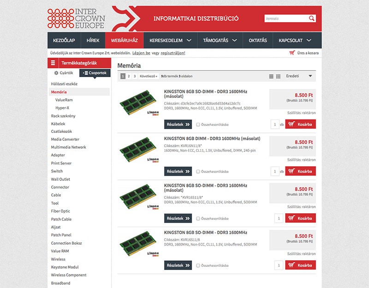This screenshot has width=369, height=288.
Task: Select the Csoportok list tab
Action: pyautogui.click(x=95, y=73)
